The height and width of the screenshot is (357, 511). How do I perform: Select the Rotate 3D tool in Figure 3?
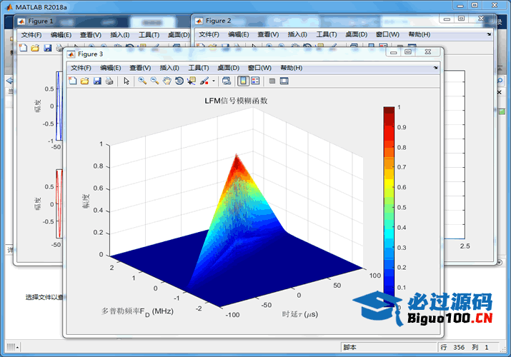point(179,81)
